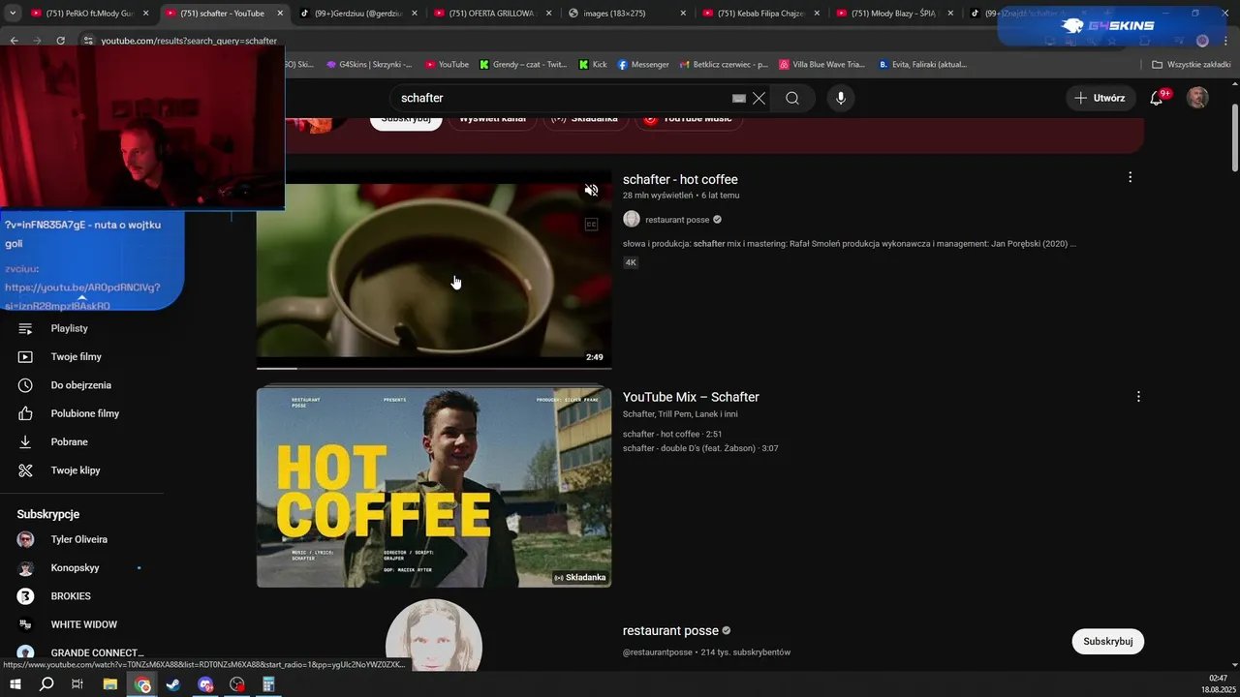Unmute the hot coffee video preview

point(591,191)
